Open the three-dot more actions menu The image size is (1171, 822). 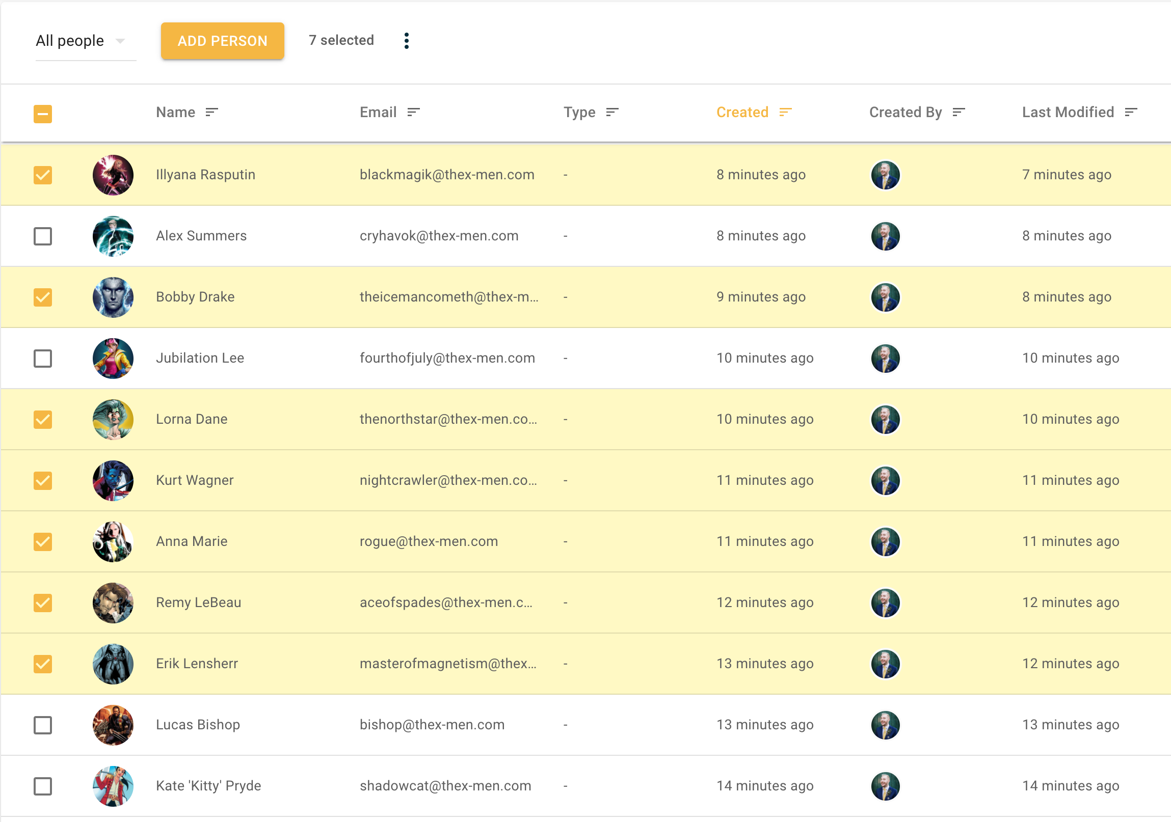click(407, 41)
